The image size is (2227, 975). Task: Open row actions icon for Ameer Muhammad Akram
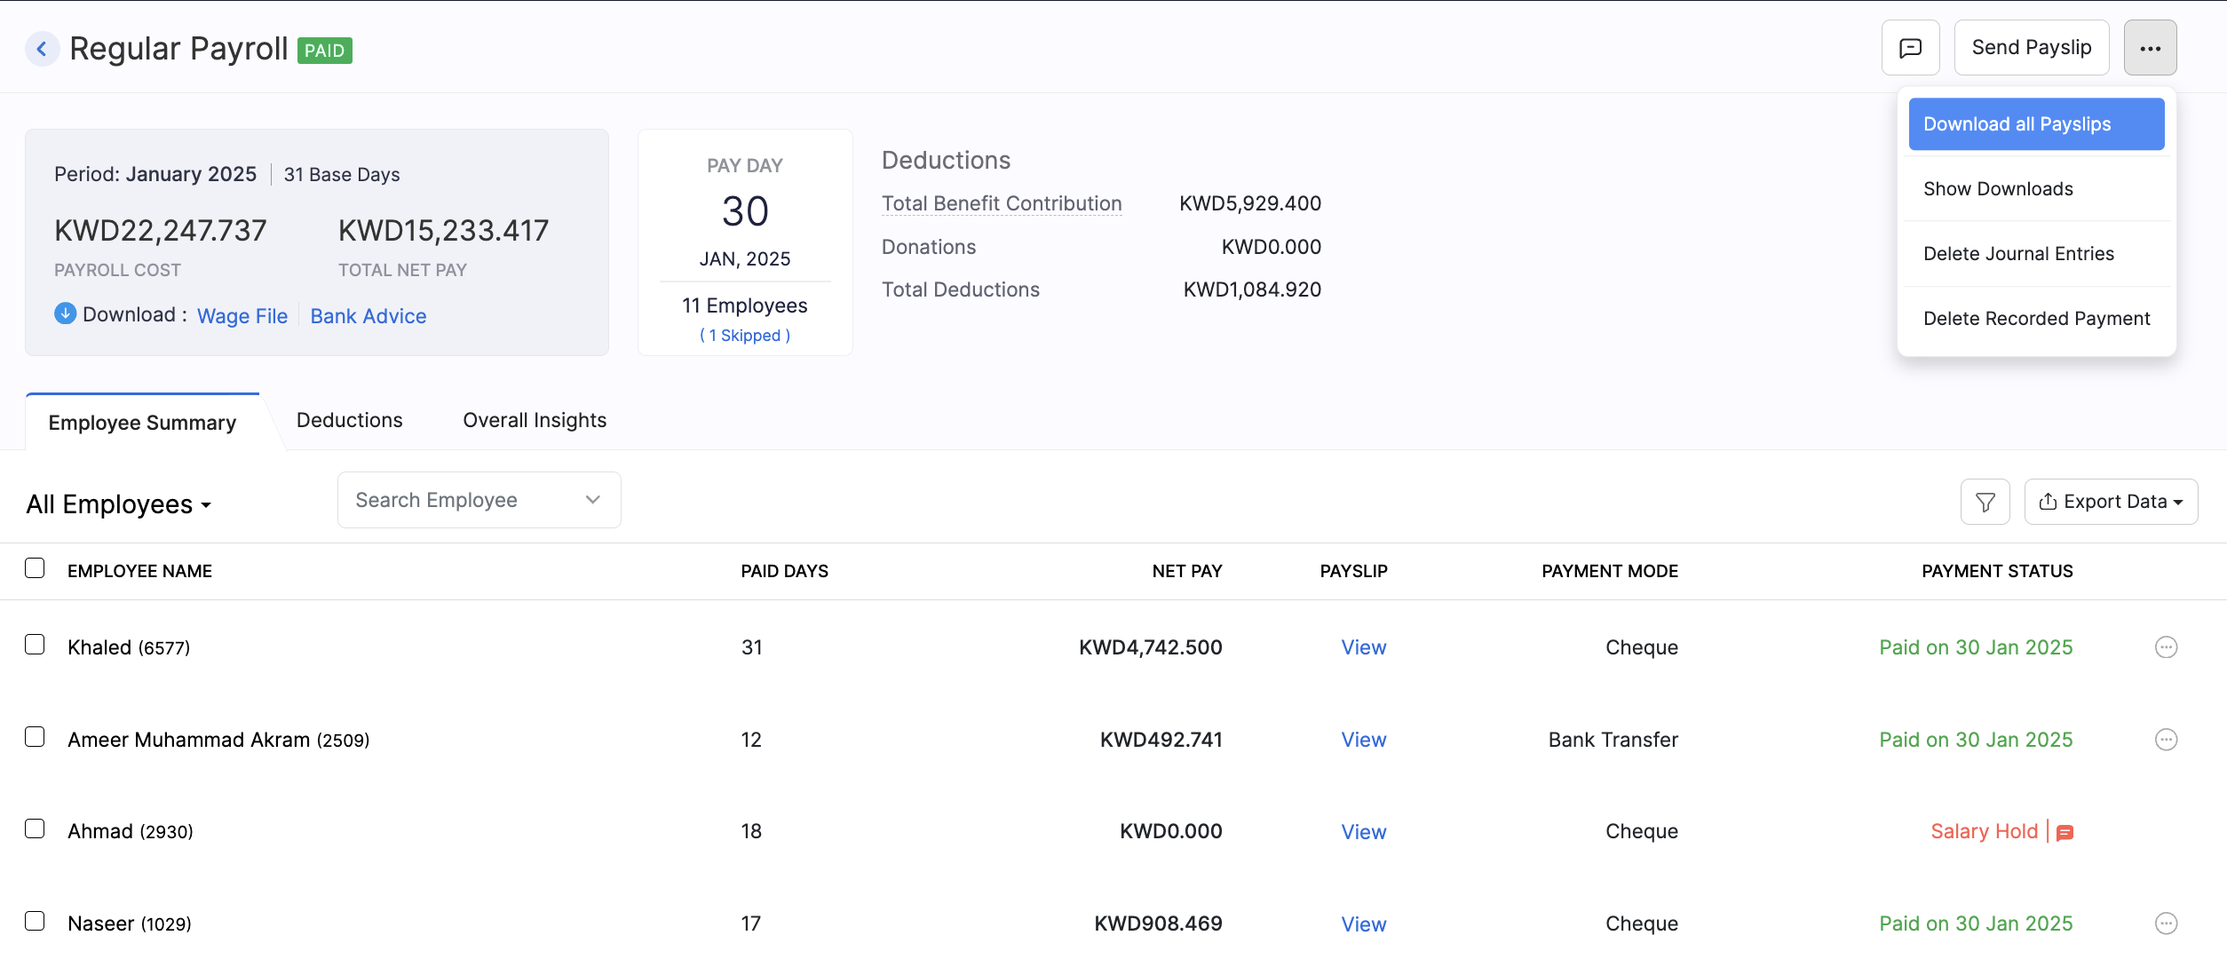click(x=2166, y=740)
